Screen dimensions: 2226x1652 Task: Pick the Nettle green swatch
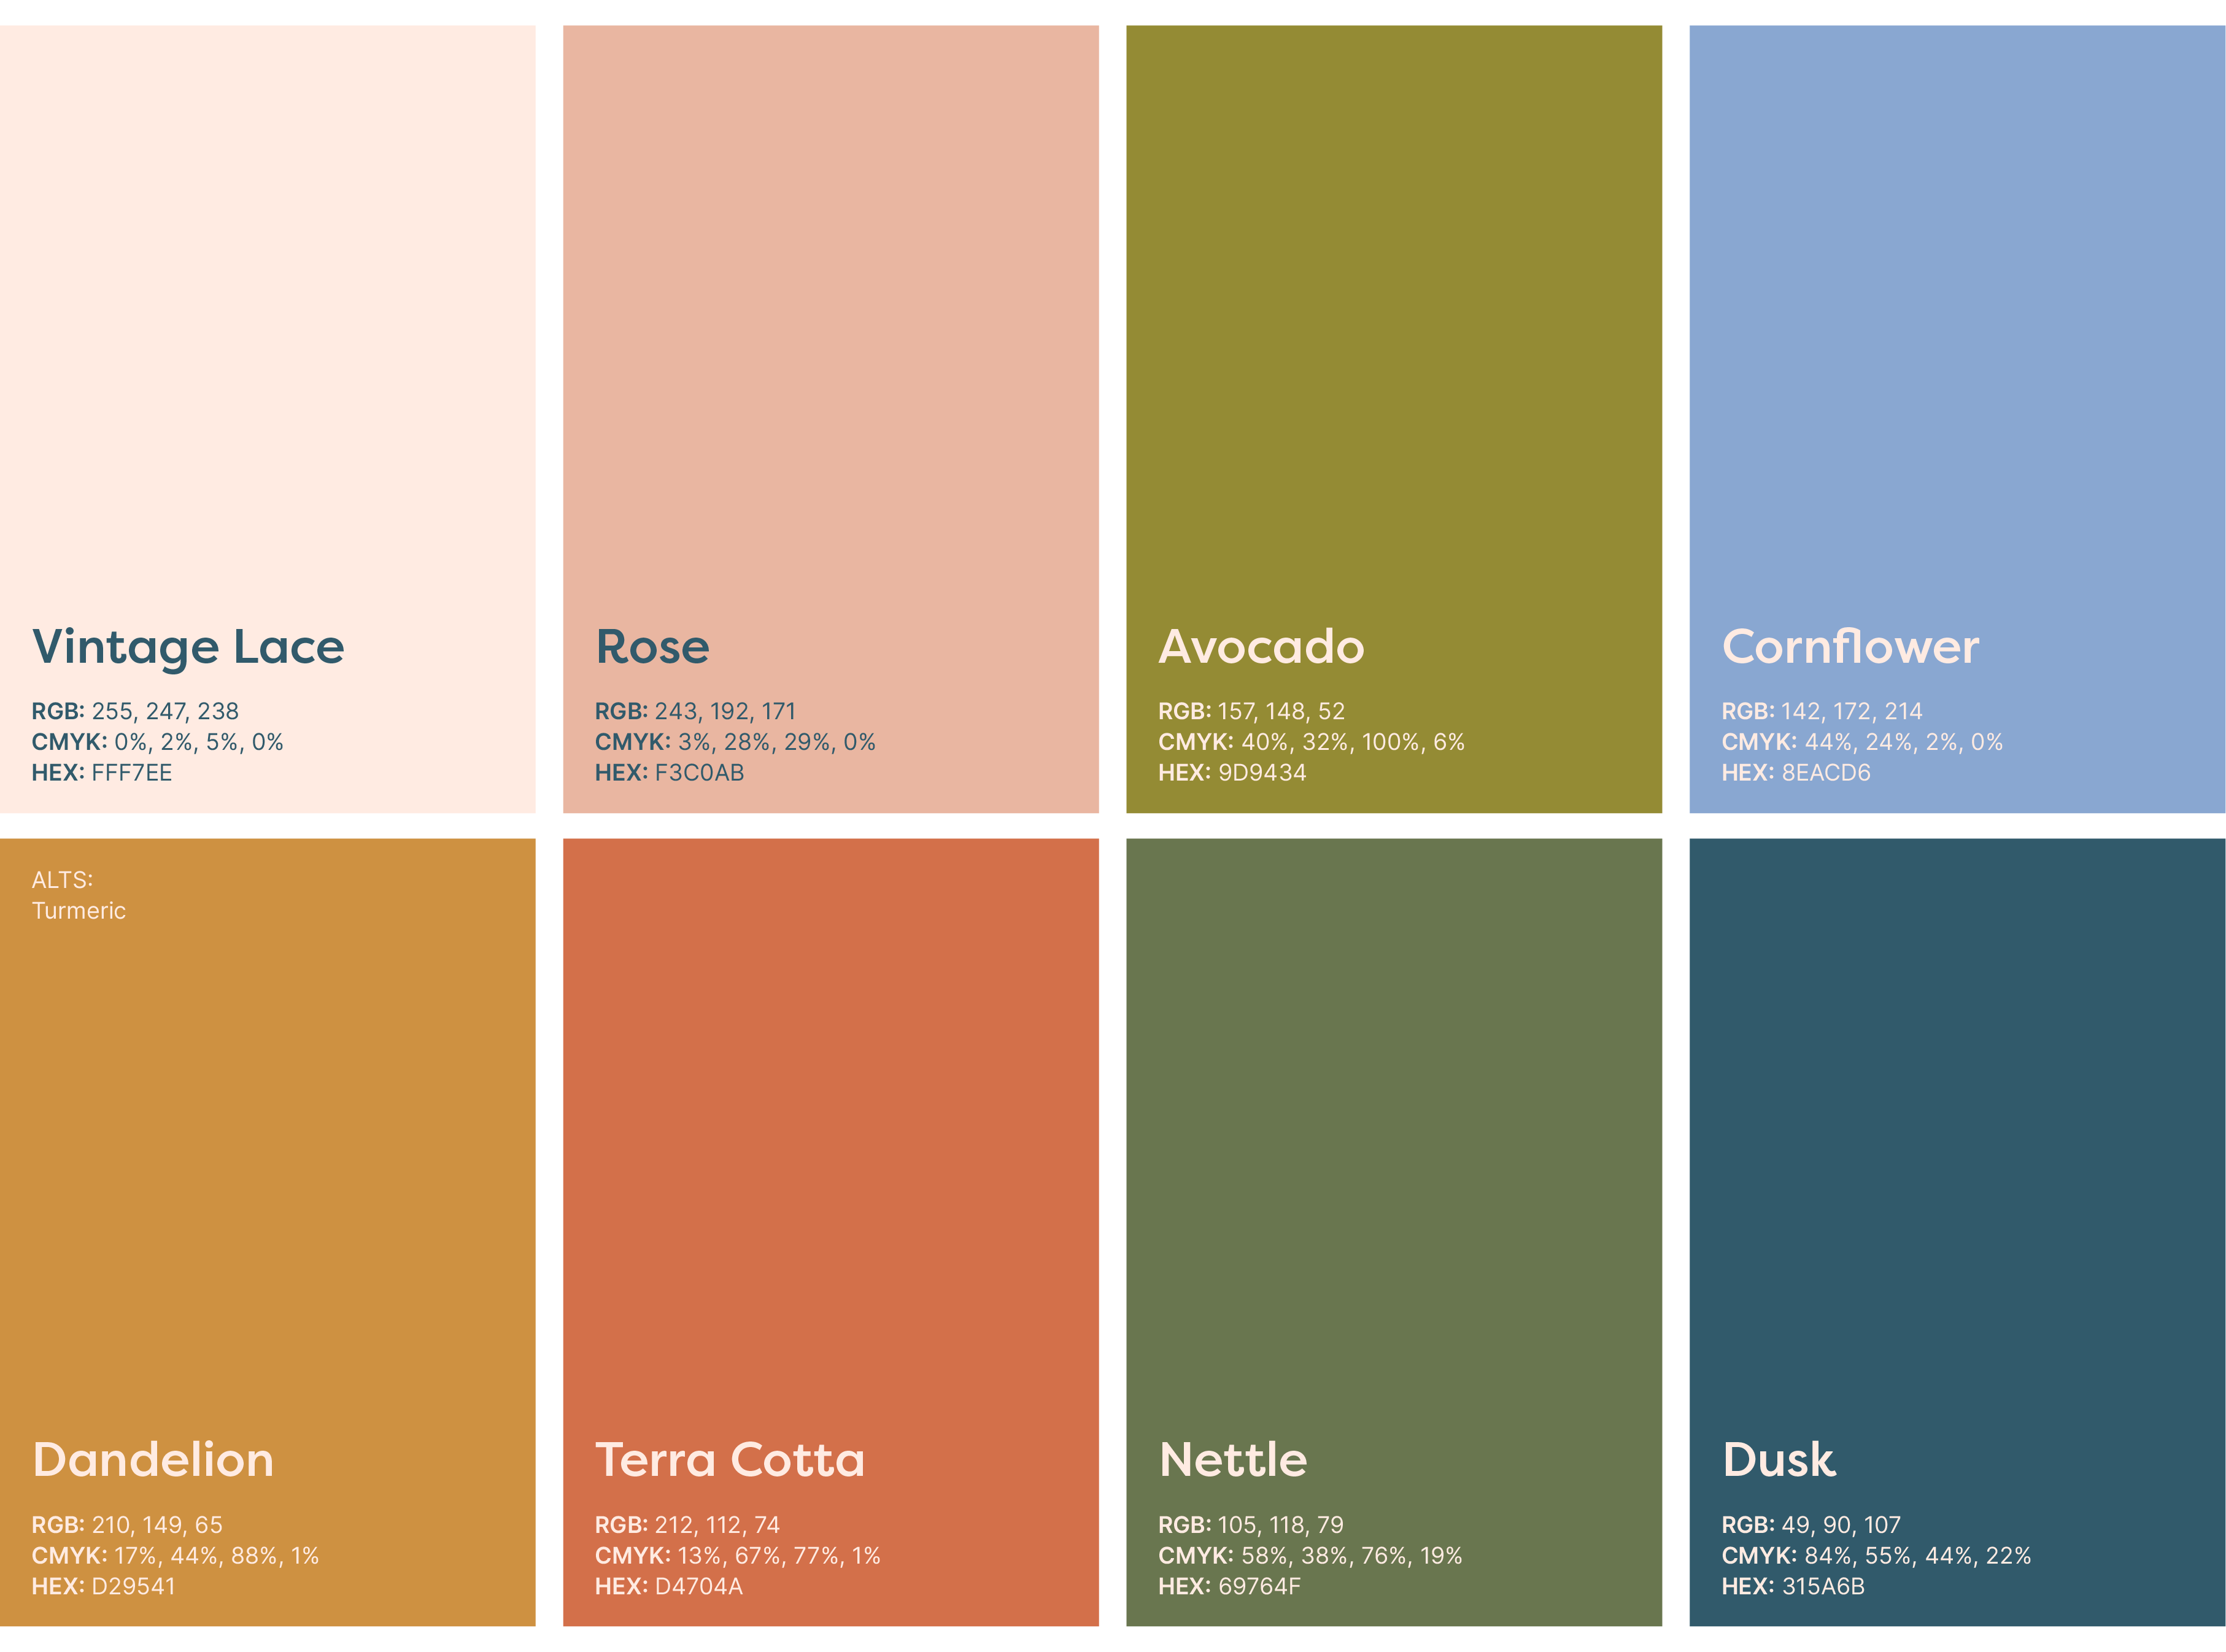[1393, 1150]
